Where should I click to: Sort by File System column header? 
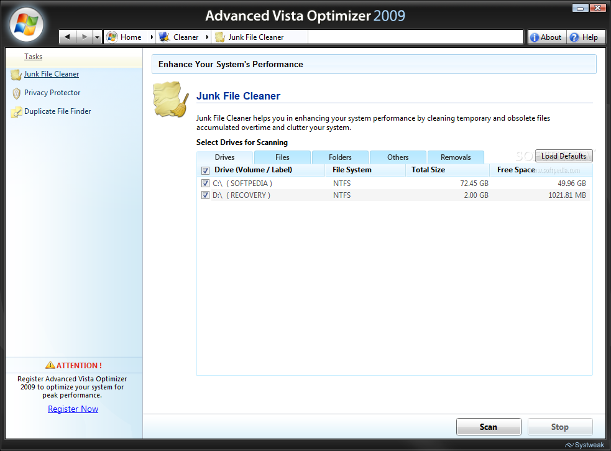(352, 170)
